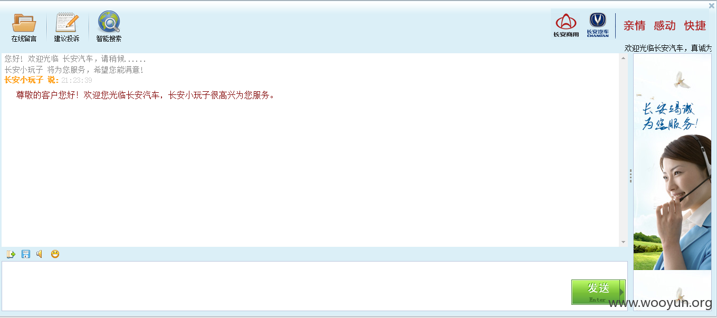717x318 pixels.
Task: Click the 长安商用 red logo
Action: pos(566,25)
